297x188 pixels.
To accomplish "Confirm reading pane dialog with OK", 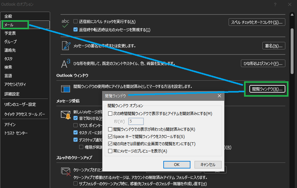I will (x=177, y=165).
